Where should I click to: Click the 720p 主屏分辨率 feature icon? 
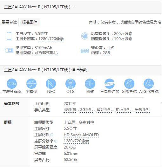tap(12, 84)
